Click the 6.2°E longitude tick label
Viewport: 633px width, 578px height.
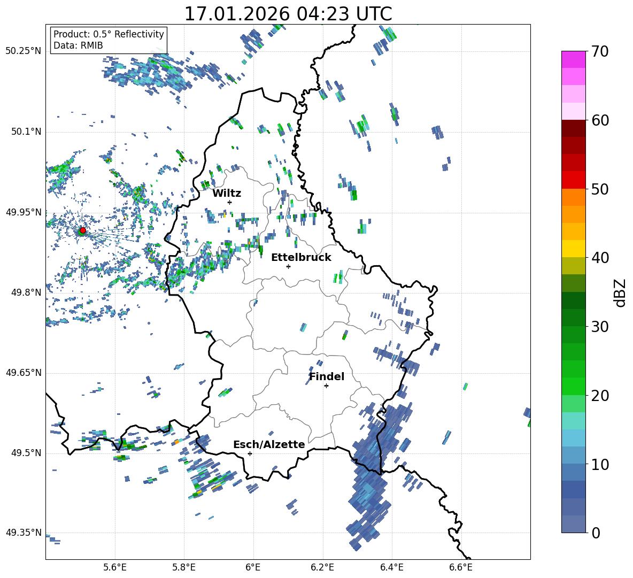[323, 567]
